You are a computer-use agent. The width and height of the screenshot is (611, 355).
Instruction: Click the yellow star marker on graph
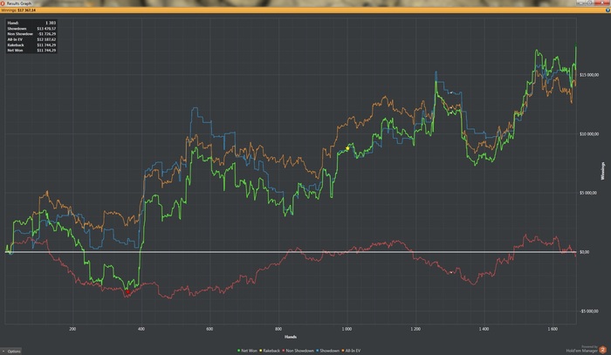[347, 148]
